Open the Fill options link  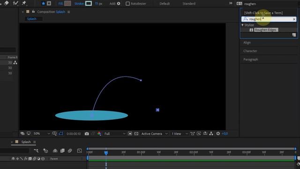60,3
